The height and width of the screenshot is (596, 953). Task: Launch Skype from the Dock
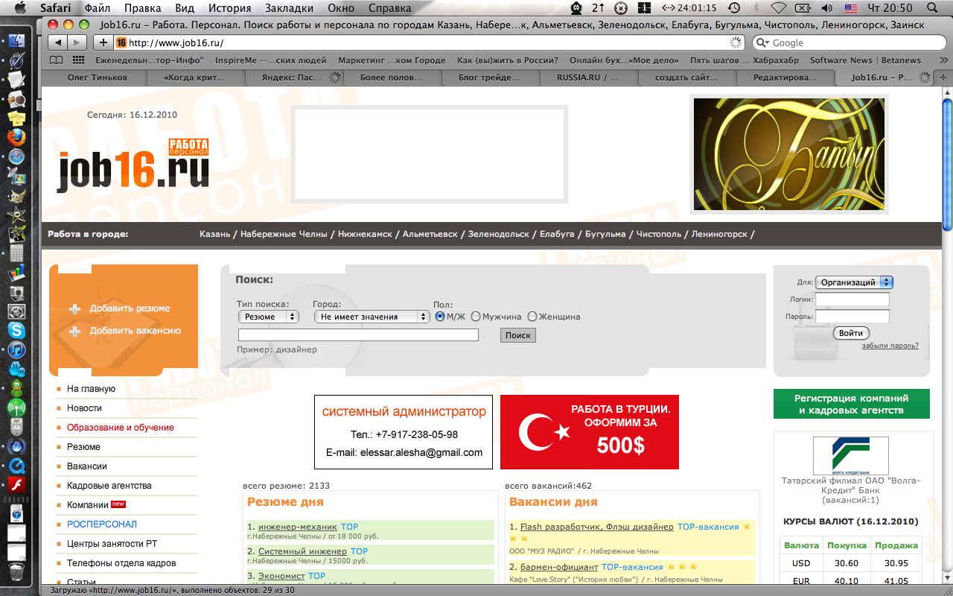pos(16,330)
